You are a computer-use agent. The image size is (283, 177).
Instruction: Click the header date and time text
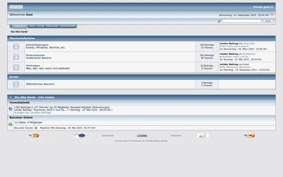point(244,15)
